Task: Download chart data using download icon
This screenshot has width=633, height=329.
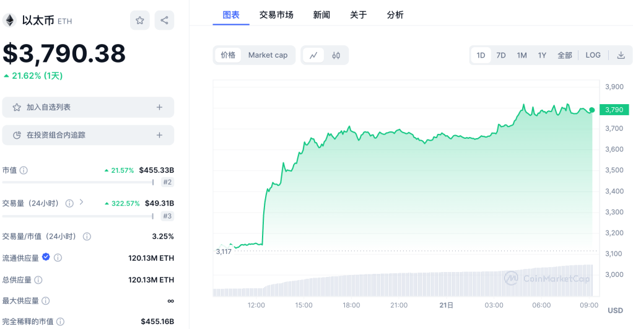Action: click(621, 55)
